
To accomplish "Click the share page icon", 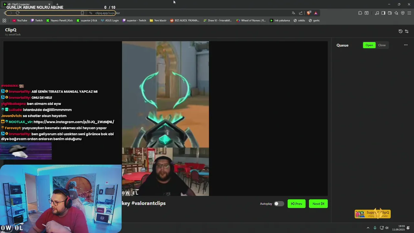I will coord(301,13).
